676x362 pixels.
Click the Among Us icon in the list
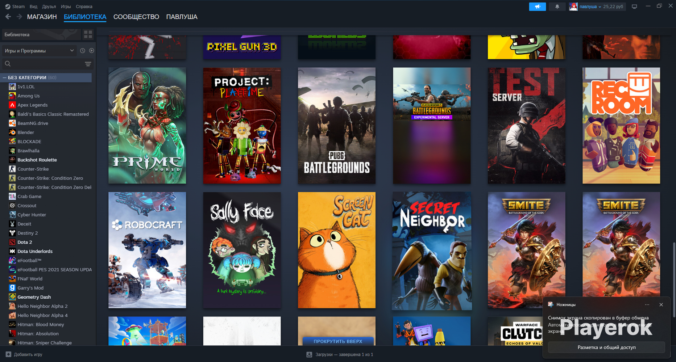(12, 96)
